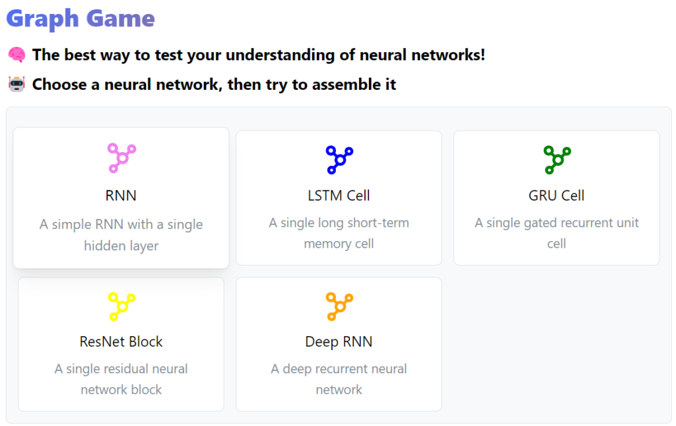The width and height of the screenshot is (676, 426).
Task: Click "A simple RNN with a single hidden layer"
Action: point(121,235)
